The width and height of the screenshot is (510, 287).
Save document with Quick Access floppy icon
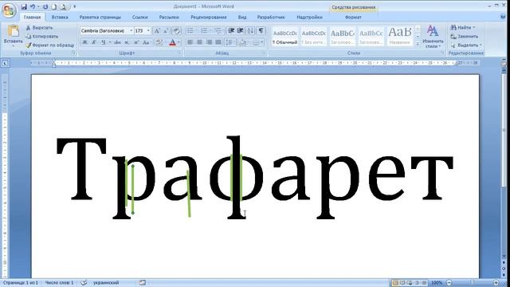[24, 6]
